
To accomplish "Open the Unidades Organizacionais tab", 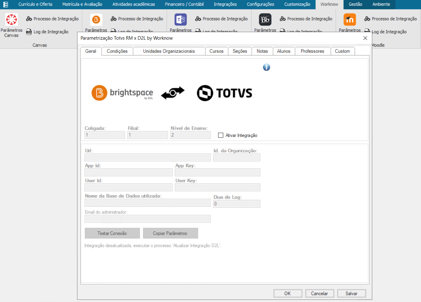I will pos(169,51).
